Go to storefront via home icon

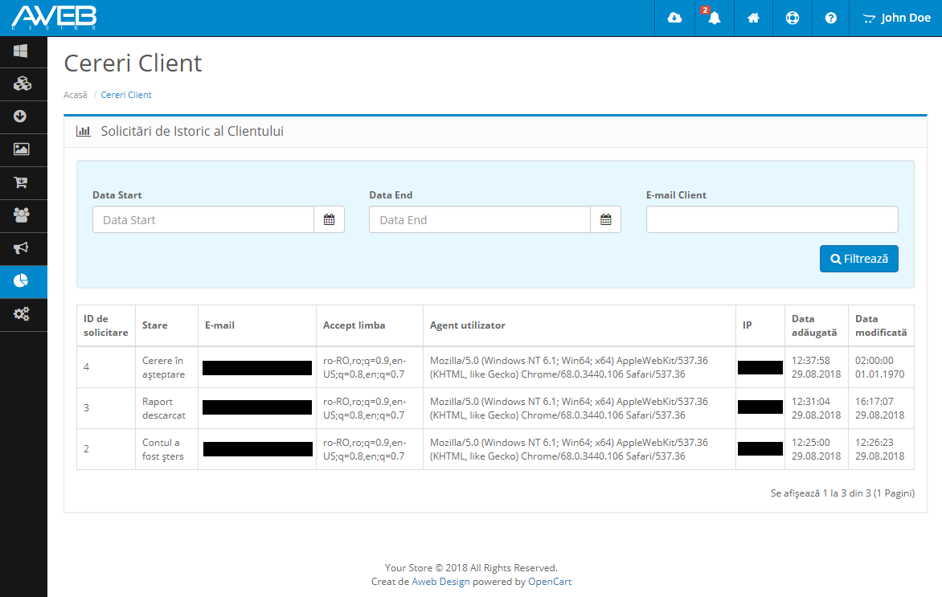tap(753, 18)
